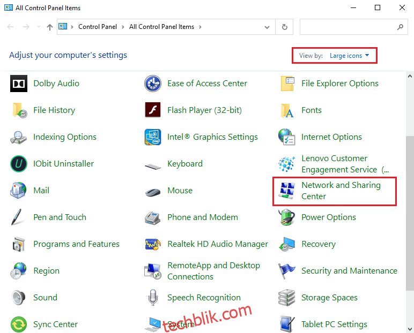Screen dimensions: 414x333
Task: Click the Speech Recognition microphone icon
Action: click(153, 298)
